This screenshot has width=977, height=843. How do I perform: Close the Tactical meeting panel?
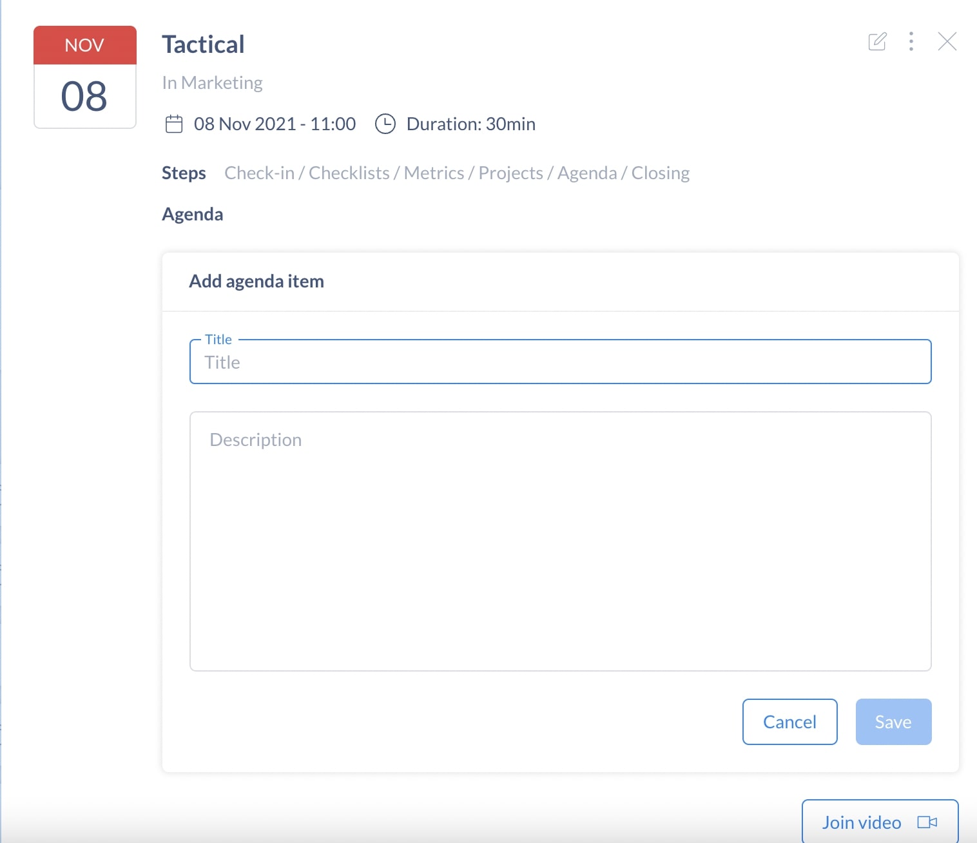[947, 41]
